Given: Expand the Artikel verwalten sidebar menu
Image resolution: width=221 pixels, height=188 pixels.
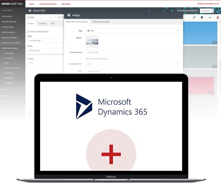Looking at the screenshot, I should pyautogui.click(x=9, y=32).
